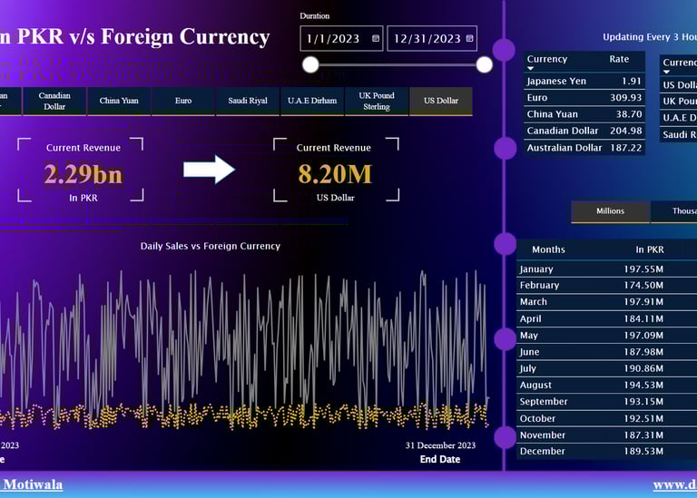
Task: Click the 1/1/2023 start date field
Action: point(341,39)
